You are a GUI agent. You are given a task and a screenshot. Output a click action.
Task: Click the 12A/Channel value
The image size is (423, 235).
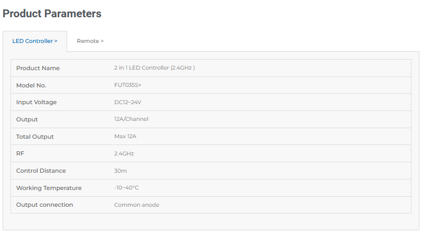point(131,119)
